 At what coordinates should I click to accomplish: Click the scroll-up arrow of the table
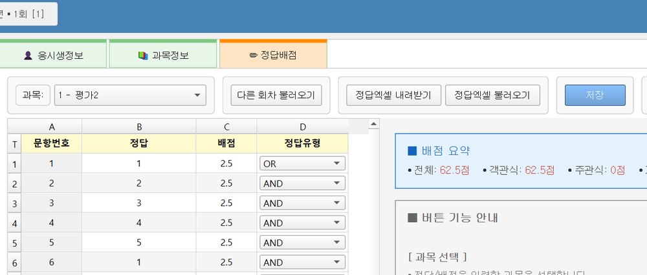(x=373, y=123)
